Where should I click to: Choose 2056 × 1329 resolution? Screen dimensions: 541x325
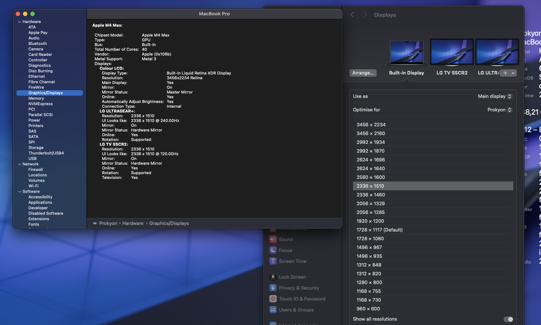coord(433,203)
